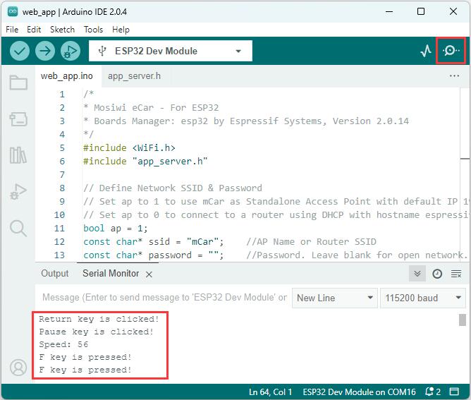Switch to the Output panel tab
471x400 pixels.
tap(55, 274)
